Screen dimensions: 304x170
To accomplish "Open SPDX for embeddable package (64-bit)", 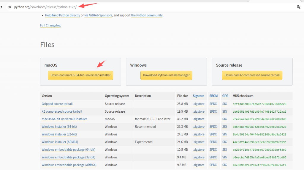I will point(213,149).
